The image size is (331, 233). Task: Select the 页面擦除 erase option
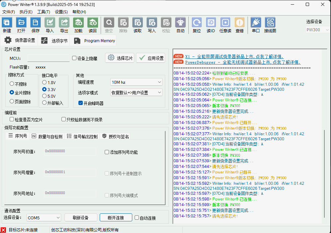(x=12, y=101)
